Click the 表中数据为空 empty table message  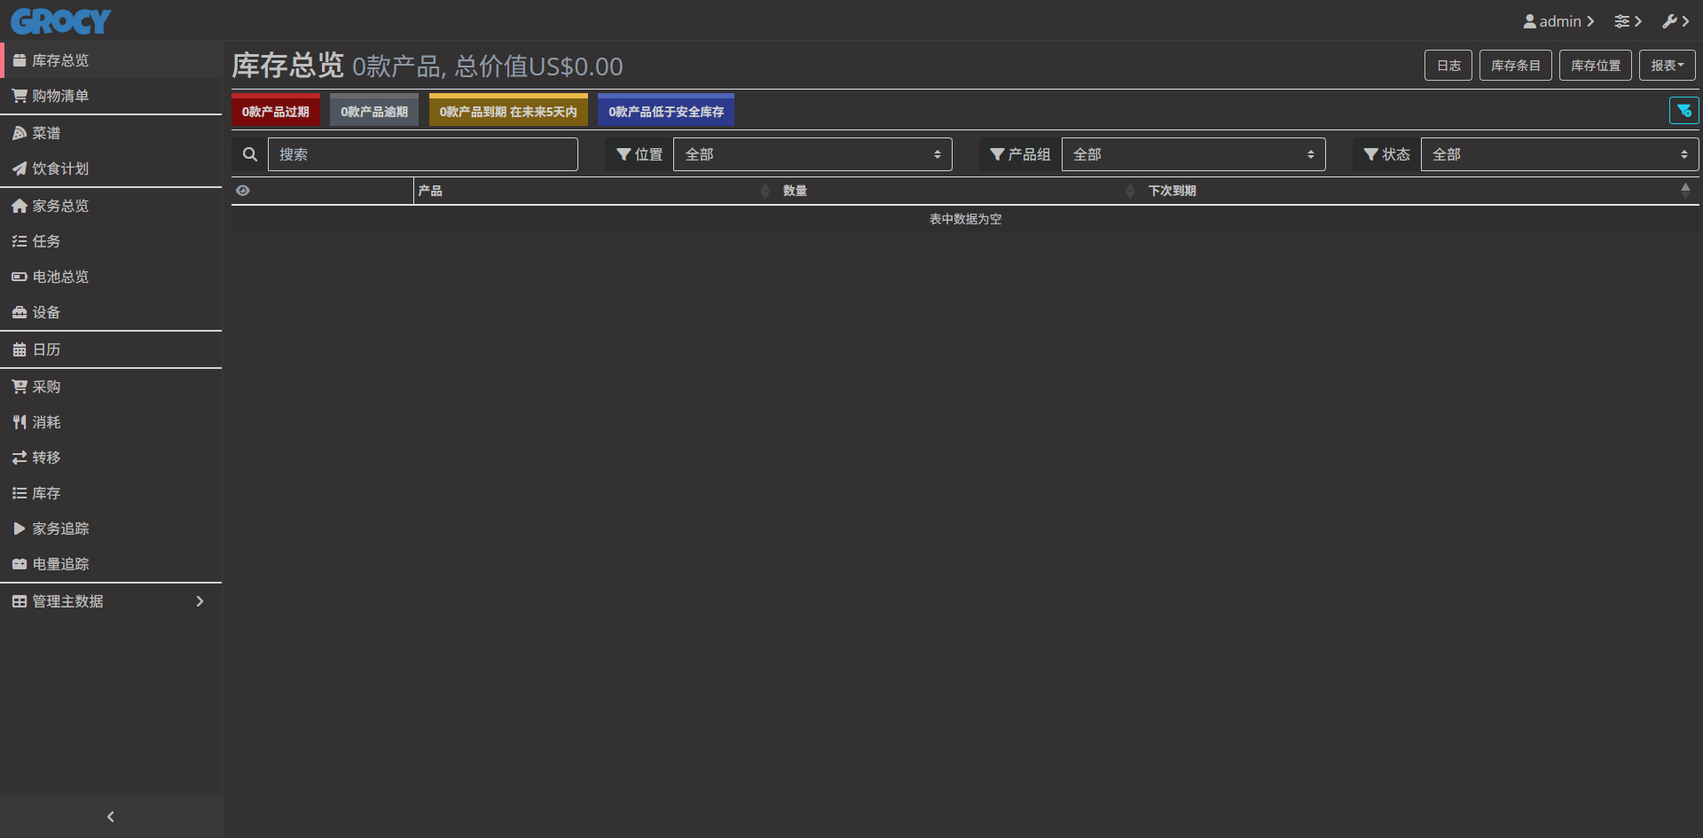[x=965, y=219]
